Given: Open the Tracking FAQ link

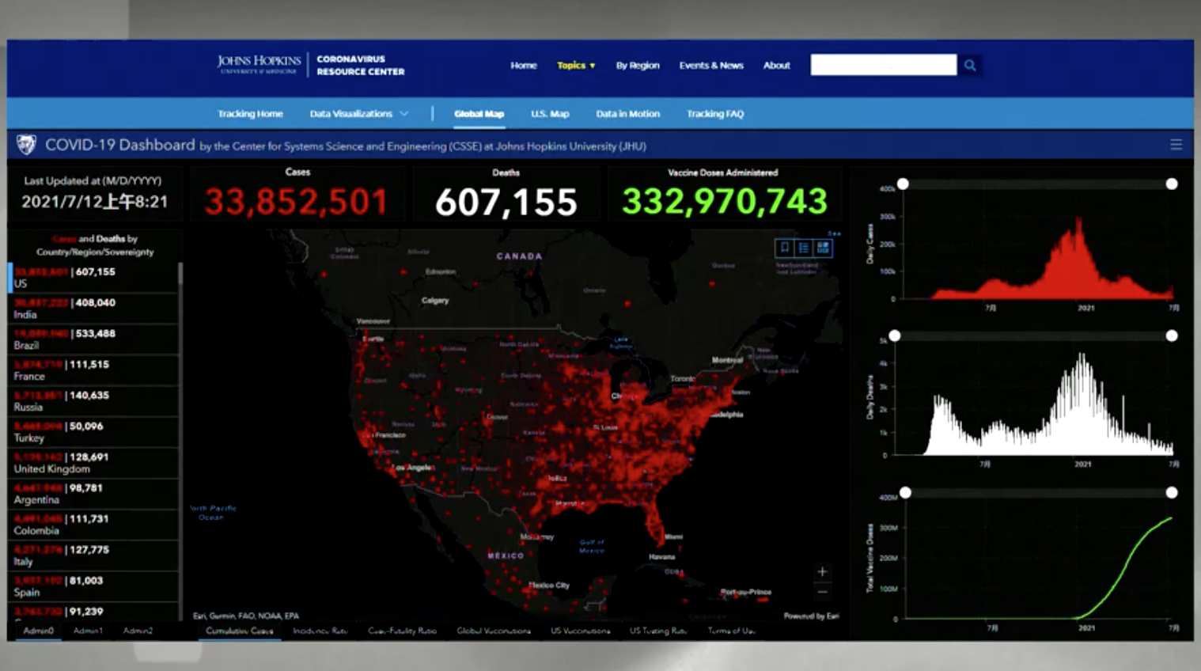Looking at the screenshot, I should [715, 114].
